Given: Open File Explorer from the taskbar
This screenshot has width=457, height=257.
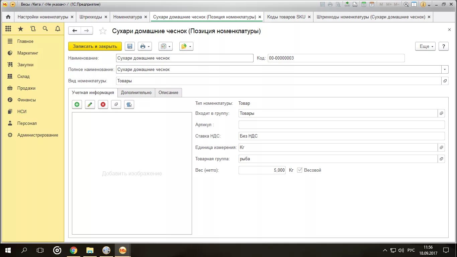Looking at the screenshot, I should coord(90,250).
